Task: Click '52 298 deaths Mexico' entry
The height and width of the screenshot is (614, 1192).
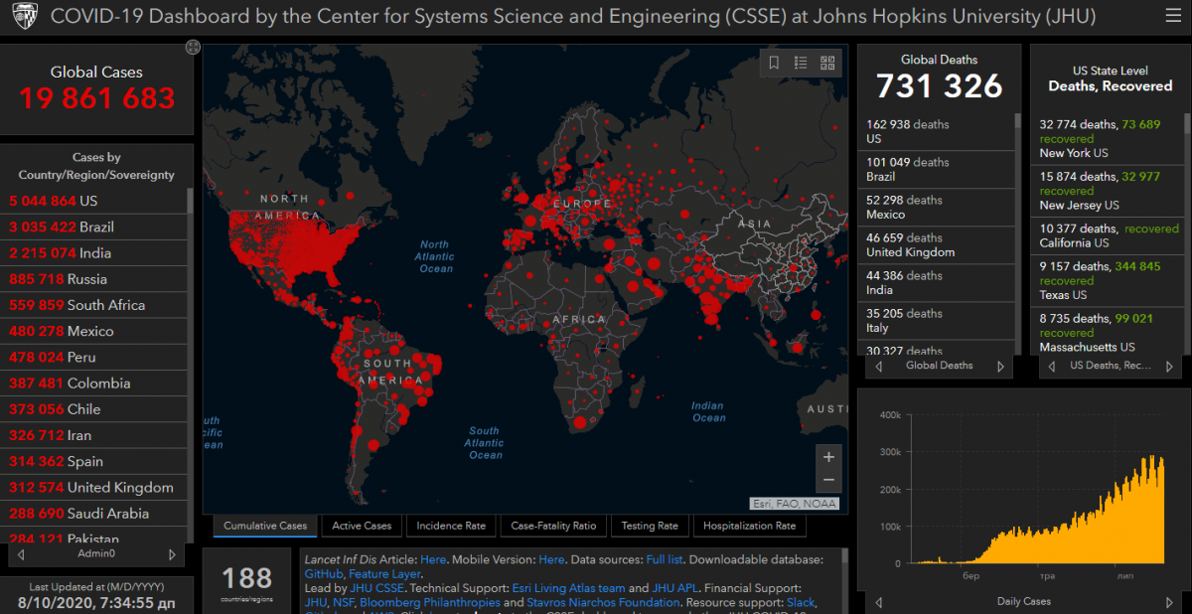Action: pos(936,208)
